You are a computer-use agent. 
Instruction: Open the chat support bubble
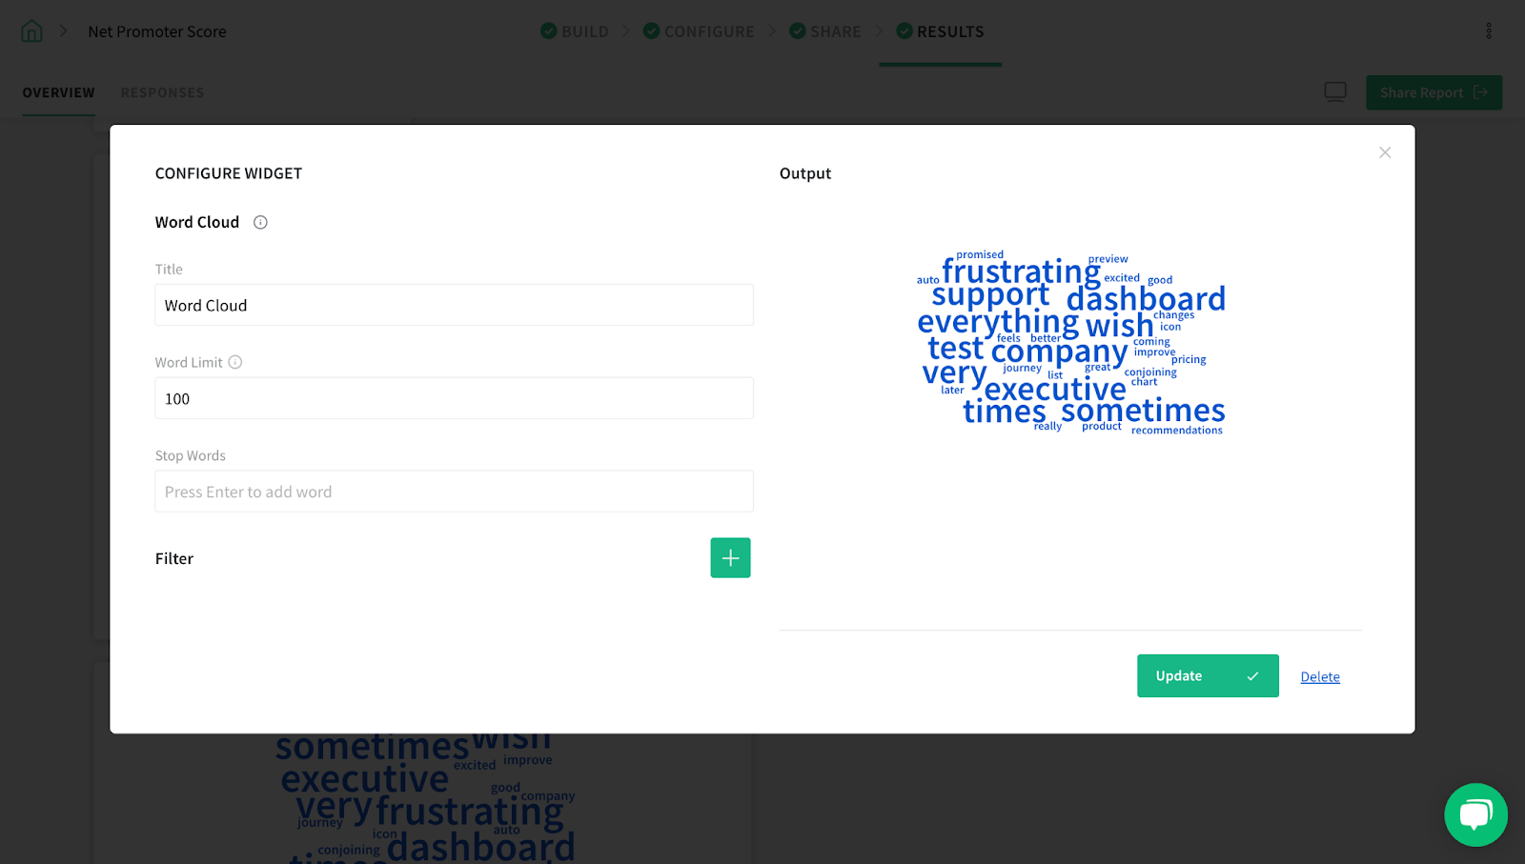[x=1475, y=814]
